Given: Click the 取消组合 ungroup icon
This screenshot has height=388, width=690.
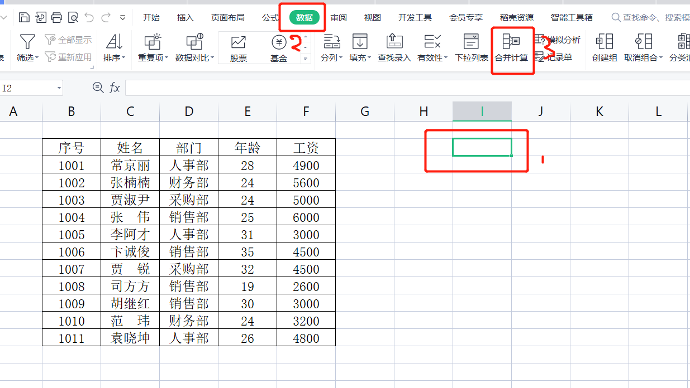Looking at the screenshot, I should point(644,42).
